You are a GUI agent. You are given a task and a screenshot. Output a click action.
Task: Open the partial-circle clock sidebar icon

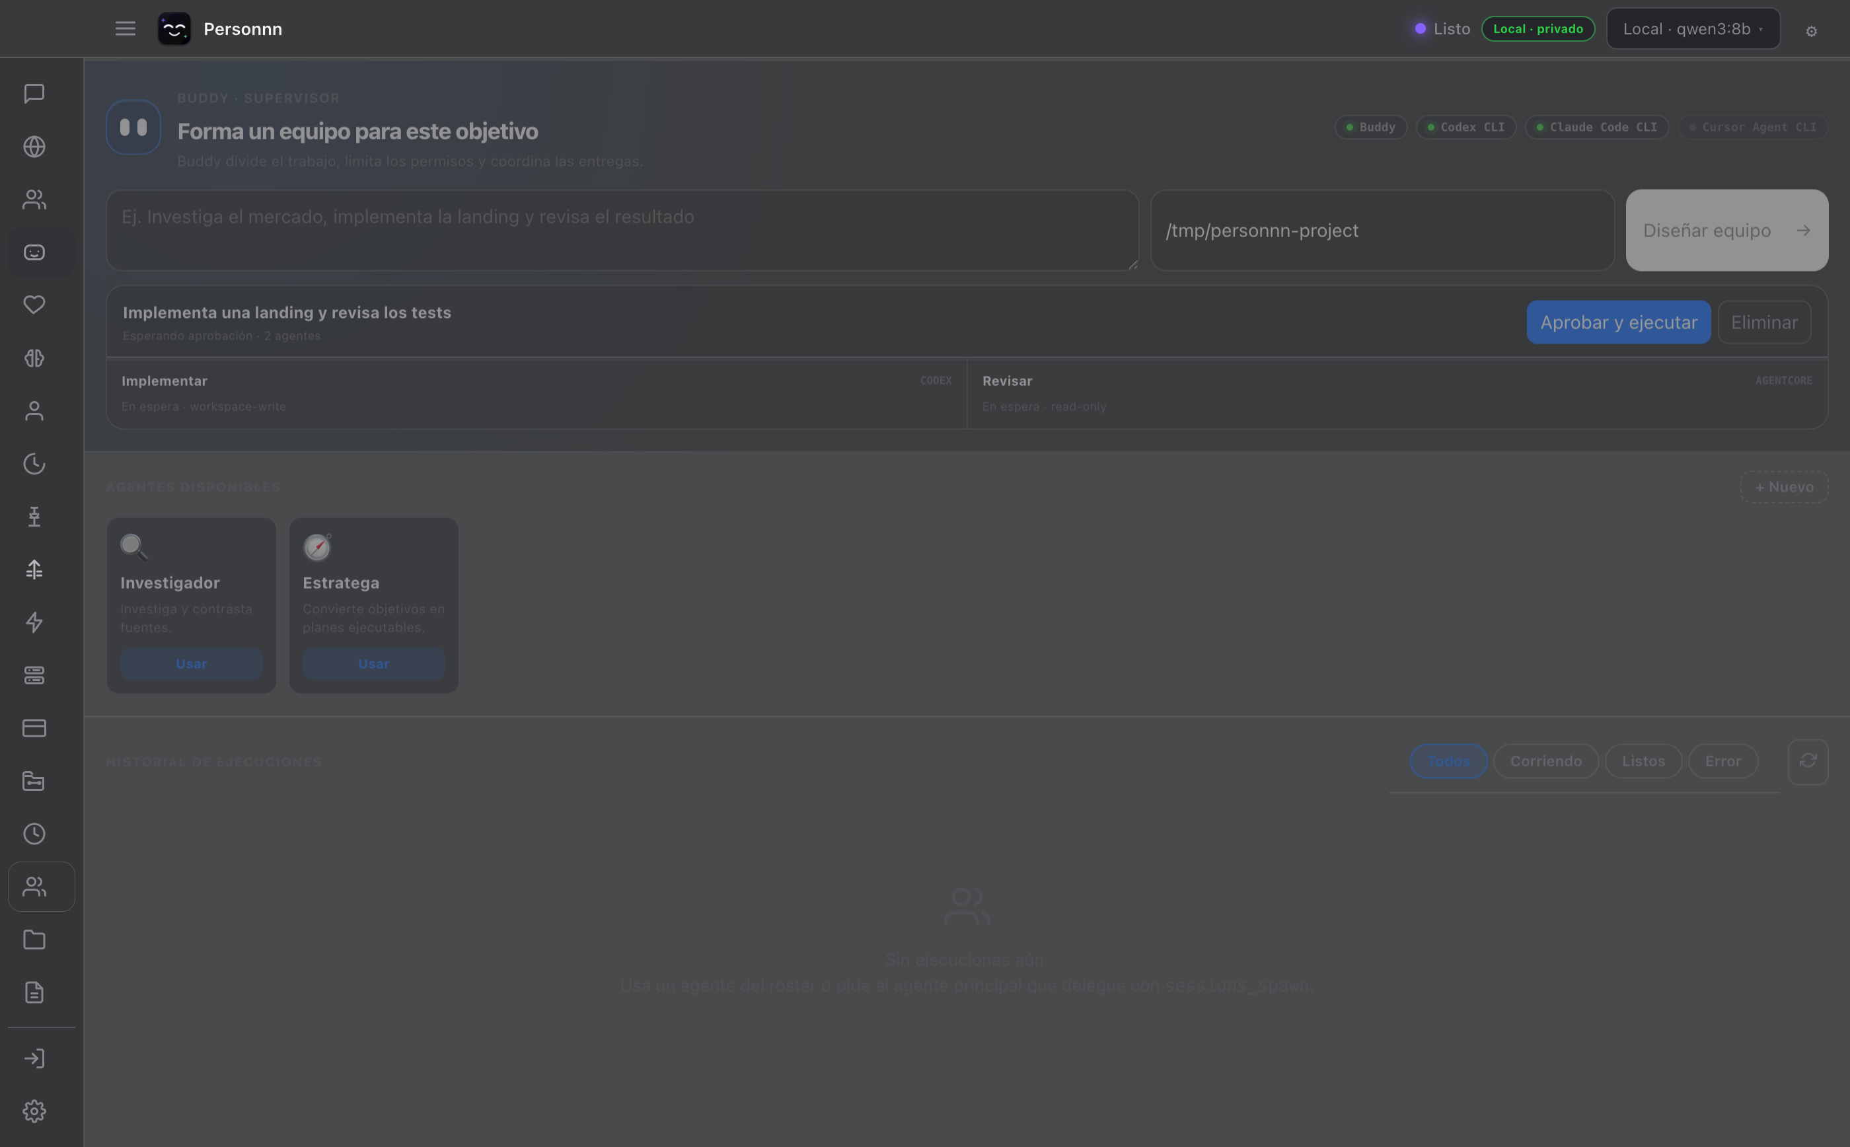tap(34, 464)
